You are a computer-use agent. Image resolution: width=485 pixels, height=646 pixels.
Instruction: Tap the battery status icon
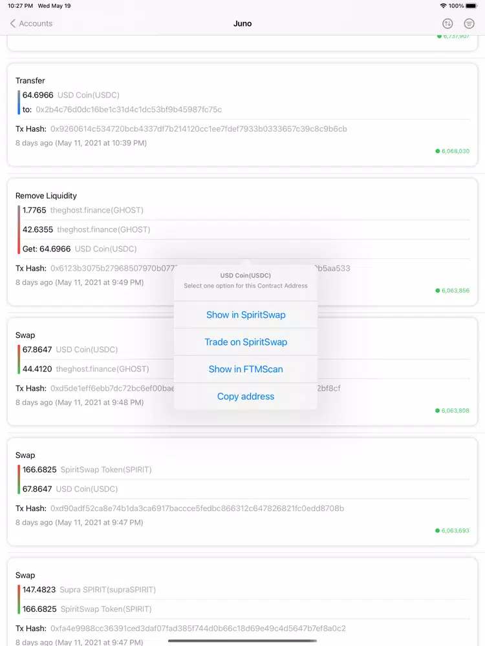(x=471, y=6)
